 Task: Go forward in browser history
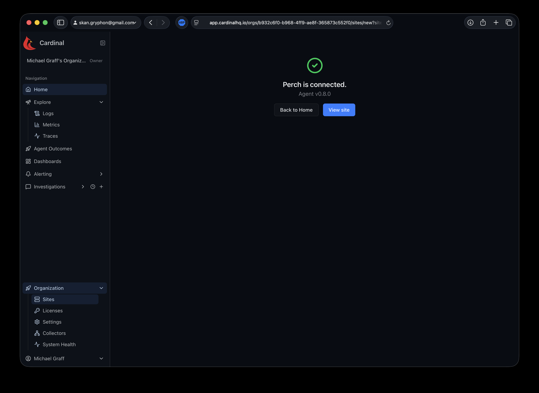(163, 23)
